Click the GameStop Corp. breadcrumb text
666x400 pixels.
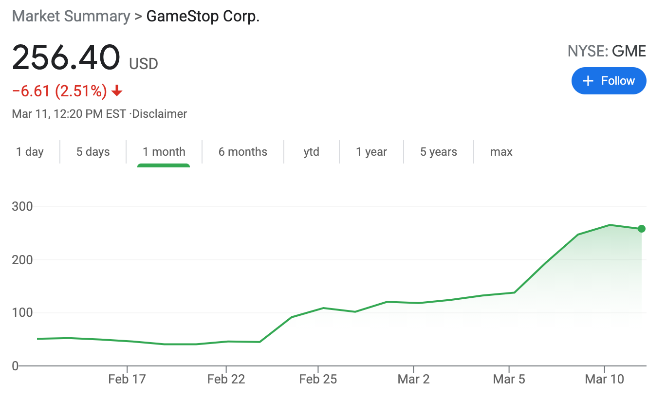click(203, 16)
